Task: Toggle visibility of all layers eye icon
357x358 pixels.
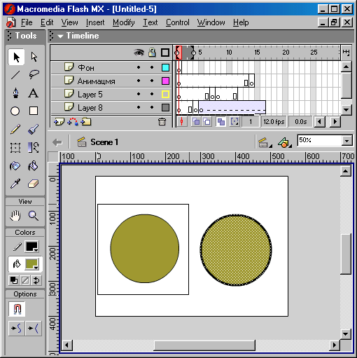Action: pyautogui.click(x=139, y=53)
